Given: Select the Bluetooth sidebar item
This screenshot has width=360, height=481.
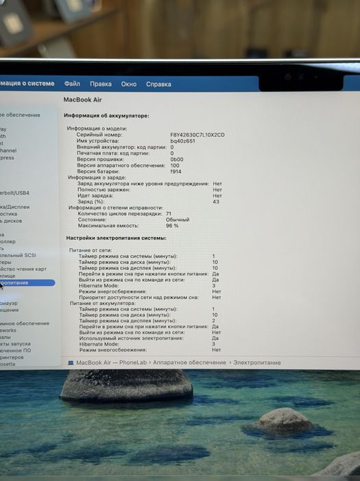Looking at the screenshot, I should 3,136.
